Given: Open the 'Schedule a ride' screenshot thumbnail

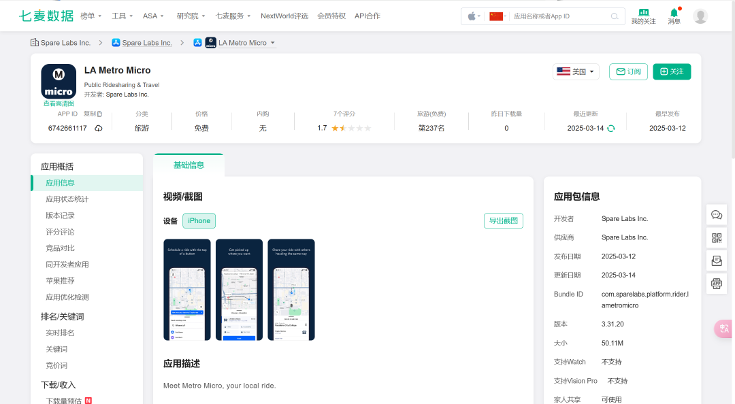Looking at the screenshot, I should pos(187,290).
